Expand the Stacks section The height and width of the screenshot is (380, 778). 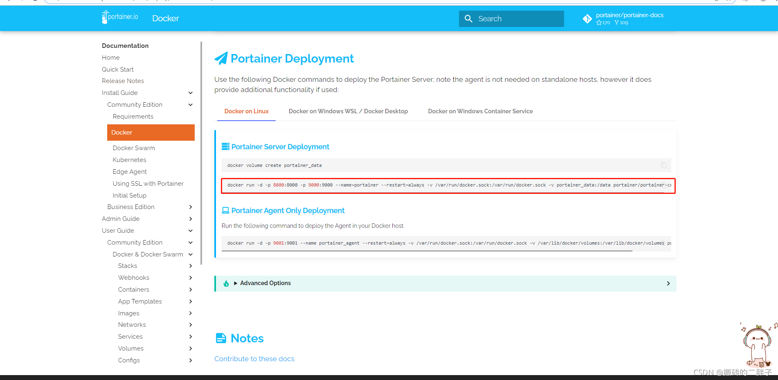pos(190,266)
